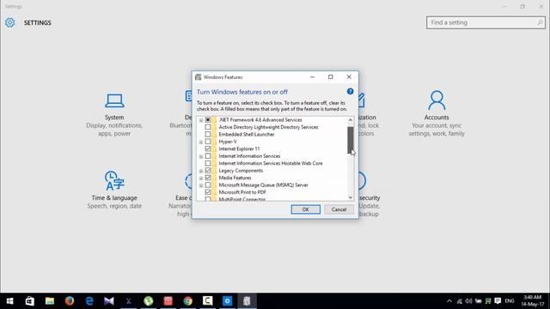The width and height of the screenshot is (550, 309).
Task: Maximize the Windows Features dialog
Action: coord(330,76)
